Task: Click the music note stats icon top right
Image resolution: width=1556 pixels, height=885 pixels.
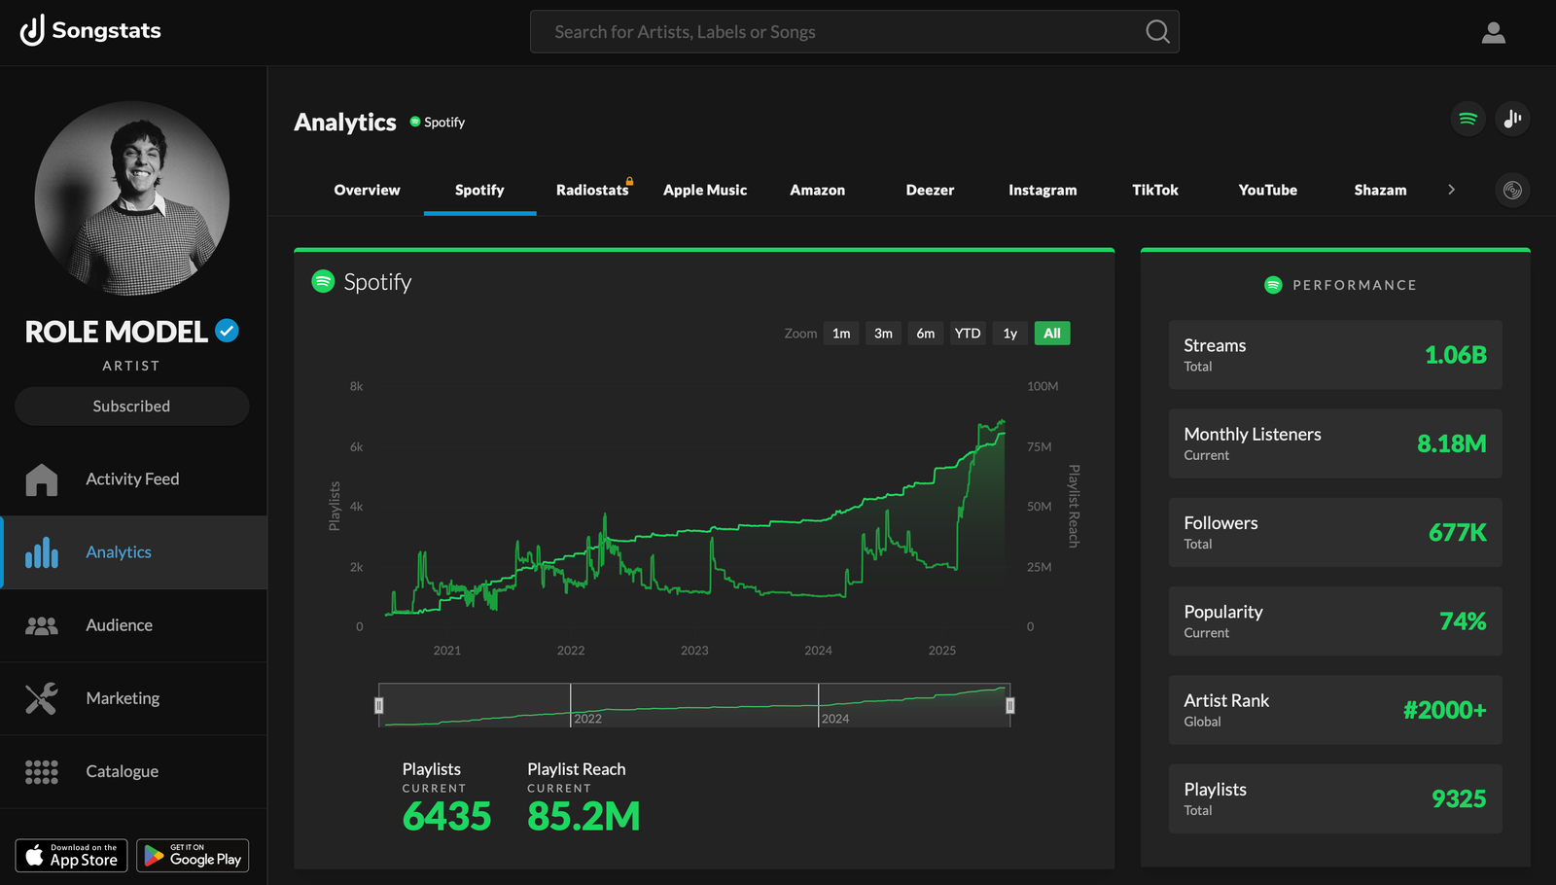Action: 1511,119
